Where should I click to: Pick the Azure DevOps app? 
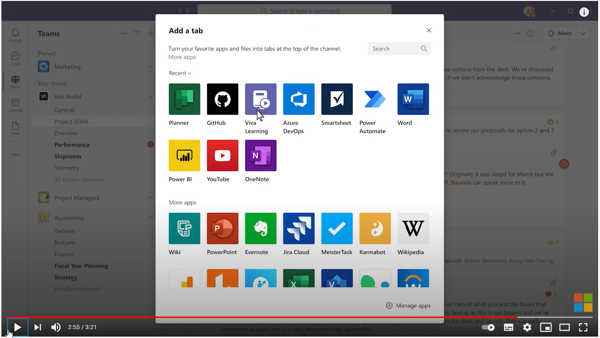(x=299, y=99)
